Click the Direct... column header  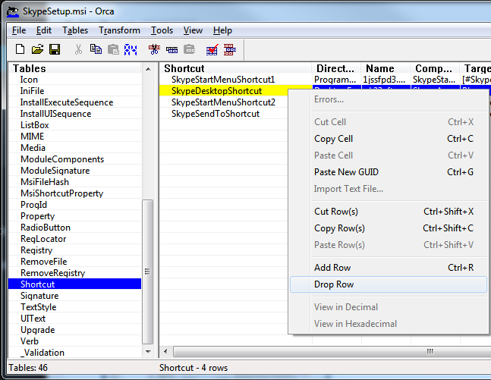click(x=336, y=68)
